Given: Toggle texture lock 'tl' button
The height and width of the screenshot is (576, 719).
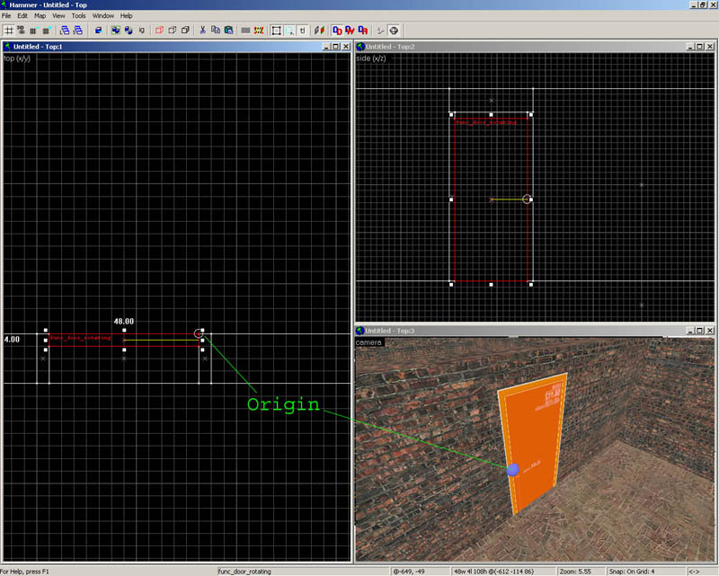Looking at the screenshot, I should [303, 30].
